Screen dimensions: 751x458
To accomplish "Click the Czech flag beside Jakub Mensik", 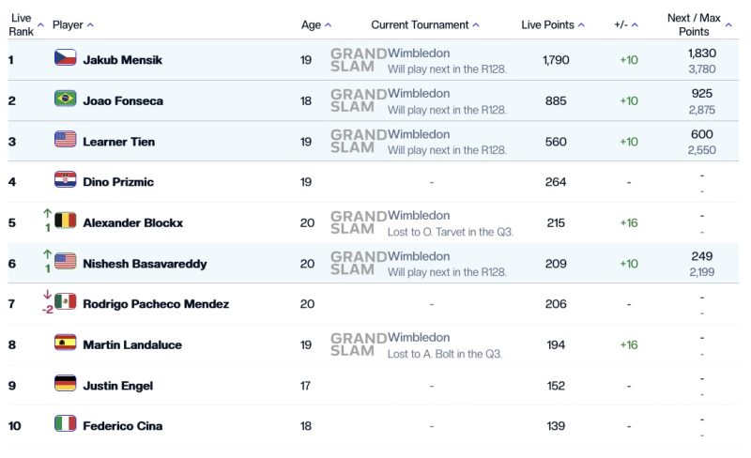I will (x=65, y=58).
